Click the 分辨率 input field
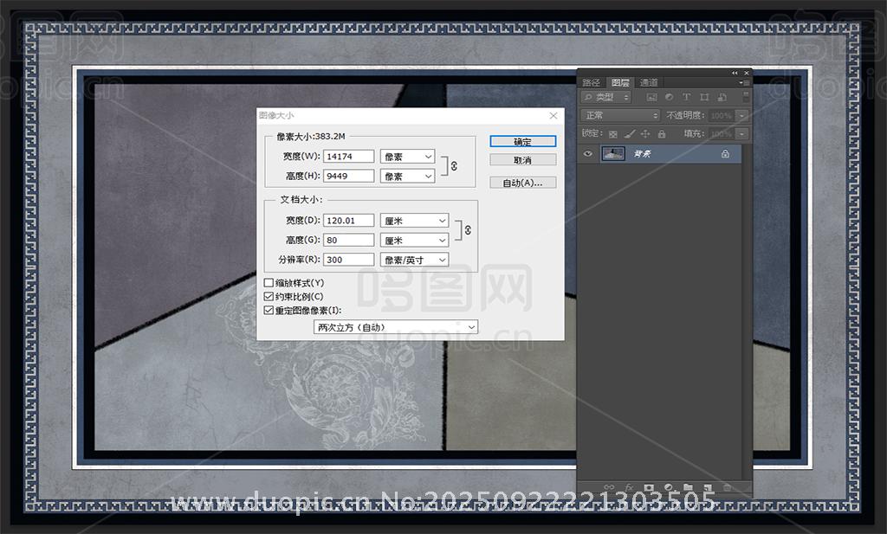 pos(348,260)
